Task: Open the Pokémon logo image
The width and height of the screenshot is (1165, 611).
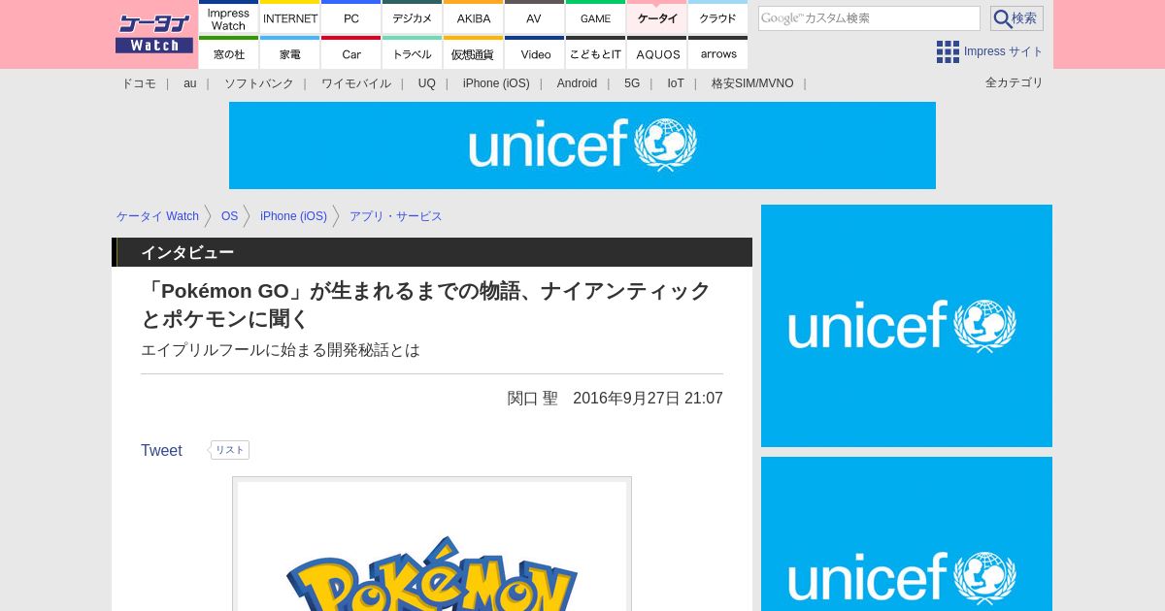Action: (432, 544)
